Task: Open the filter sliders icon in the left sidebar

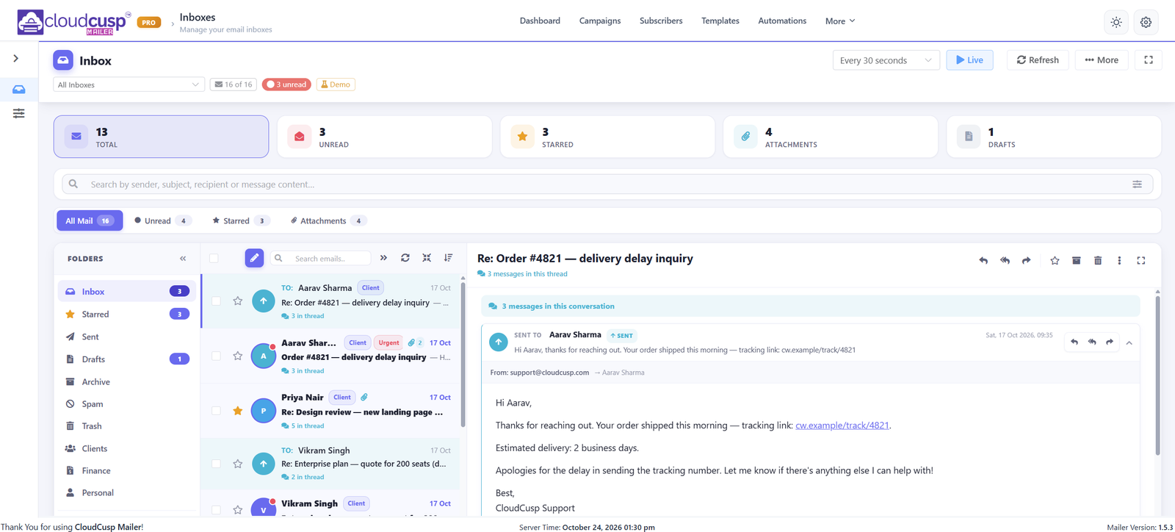Action: tap(19, 113)
